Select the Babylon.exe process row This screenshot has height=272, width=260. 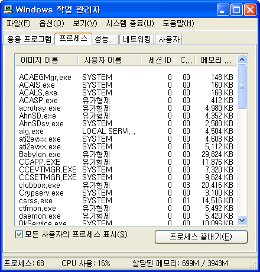[126, 154]
